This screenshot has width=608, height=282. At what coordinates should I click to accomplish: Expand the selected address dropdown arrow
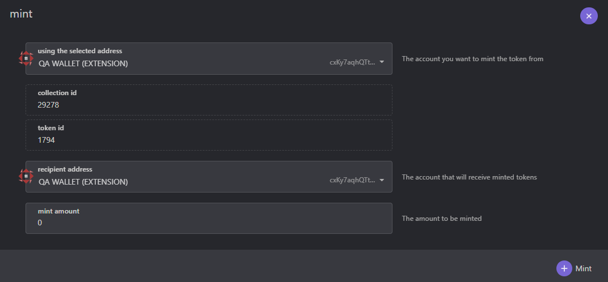[x=382, y=62]
